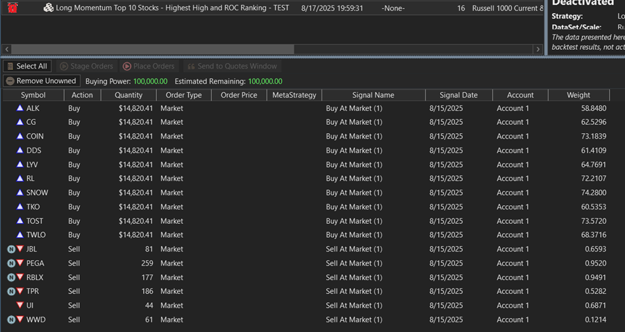Viewport: 625px width, 332px height.
Task: Select the SNOW symbol text
Action: [37, 193]
